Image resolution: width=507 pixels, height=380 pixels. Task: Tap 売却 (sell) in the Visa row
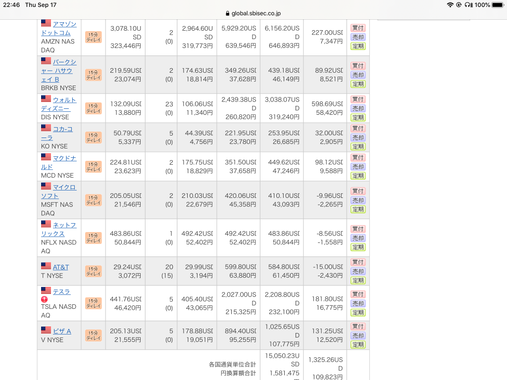coord(358,336)
